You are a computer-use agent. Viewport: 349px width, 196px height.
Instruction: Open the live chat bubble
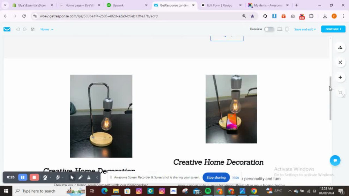[x=335, y=160]
